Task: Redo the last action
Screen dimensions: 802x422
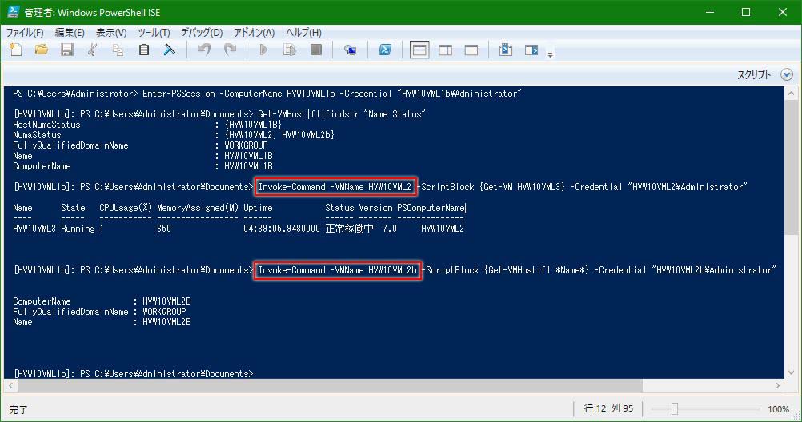Action: (231, 50)
